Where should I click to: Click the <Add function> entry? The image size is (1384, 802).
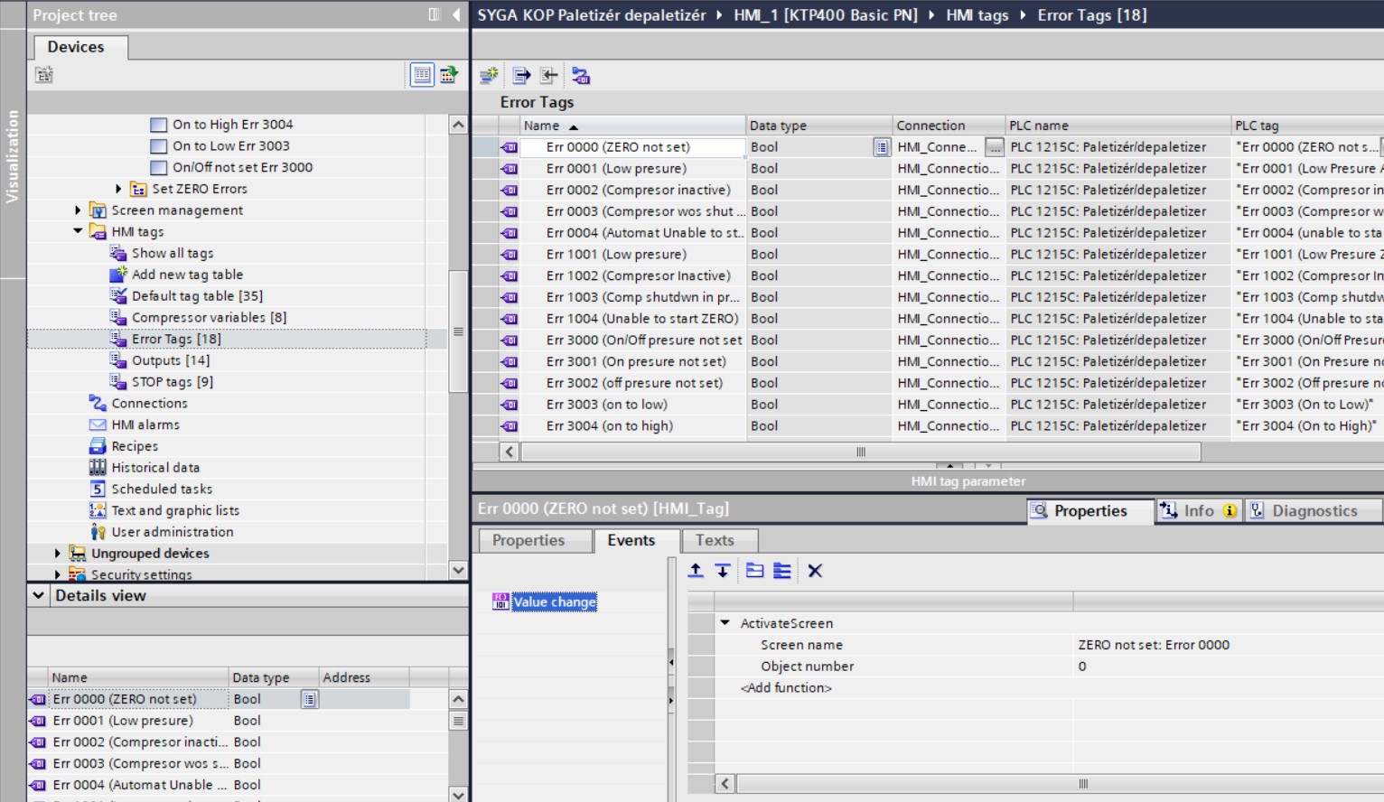point(786,688)
